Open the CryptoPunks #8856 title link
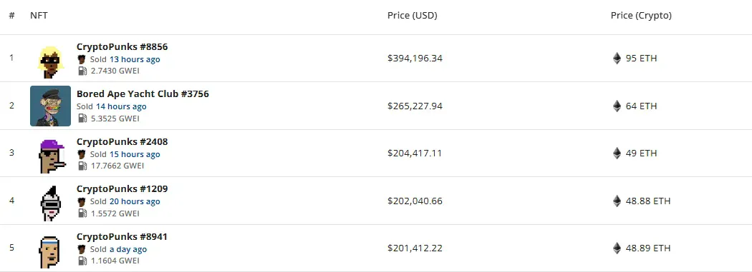The height and width of the screenshot is (272, 752). (x=122, y=47)
